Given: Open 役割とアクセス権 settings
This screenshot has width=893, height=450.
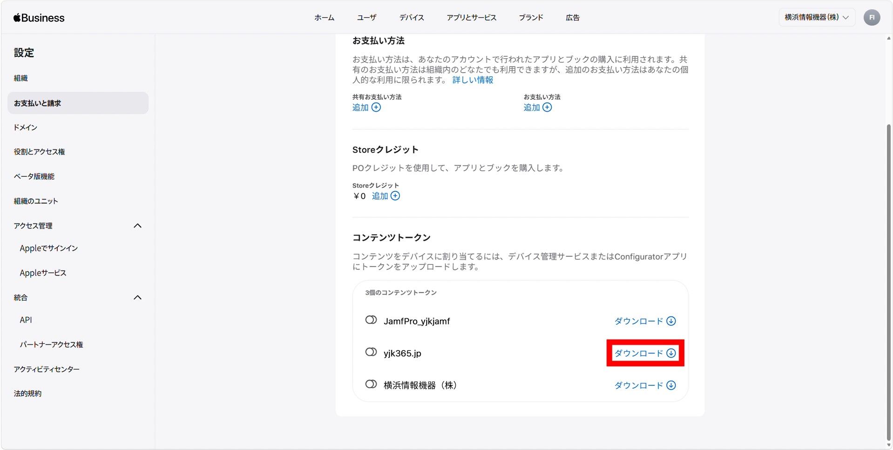Looking at the screenshot, I should pyautogui.click(x=40, y=152).
